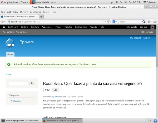Click the network icon in the top panel

click(121, 2)
